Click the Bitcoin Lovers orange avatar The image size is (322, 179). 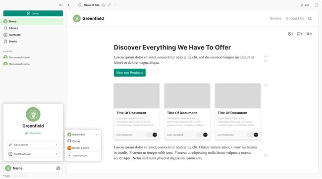[69, 148]
